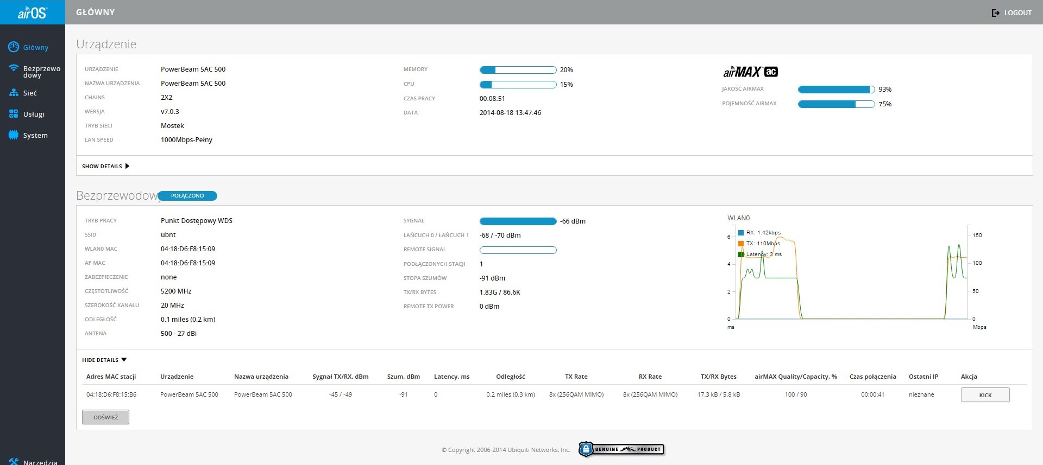Click the WLAN0 MAC value 04:18:D6:F8:15:09
The width and height of the screenshot is (1043, 465).
click(x=188, y=249)
